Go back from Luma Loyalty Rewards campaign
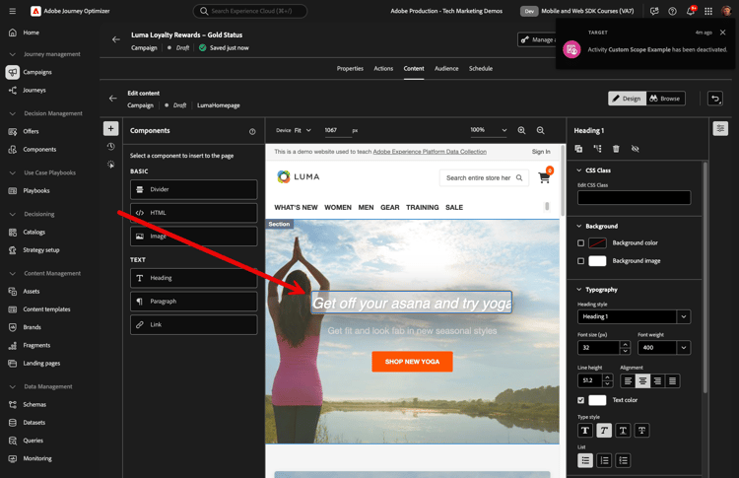Viewport: 739px width, 478px height. tap(116, 39)
